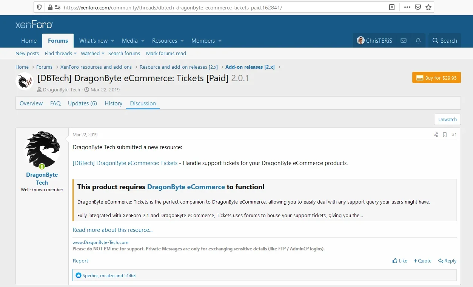
Task: Open the Updates (6) tab
Action: 82,103
